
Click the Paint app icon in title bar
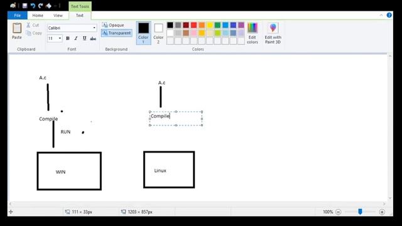[x=13, y=6]
